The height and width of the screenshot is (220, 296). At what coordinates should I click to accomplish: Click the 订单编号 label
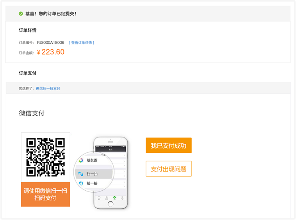(x=26, y=43)
